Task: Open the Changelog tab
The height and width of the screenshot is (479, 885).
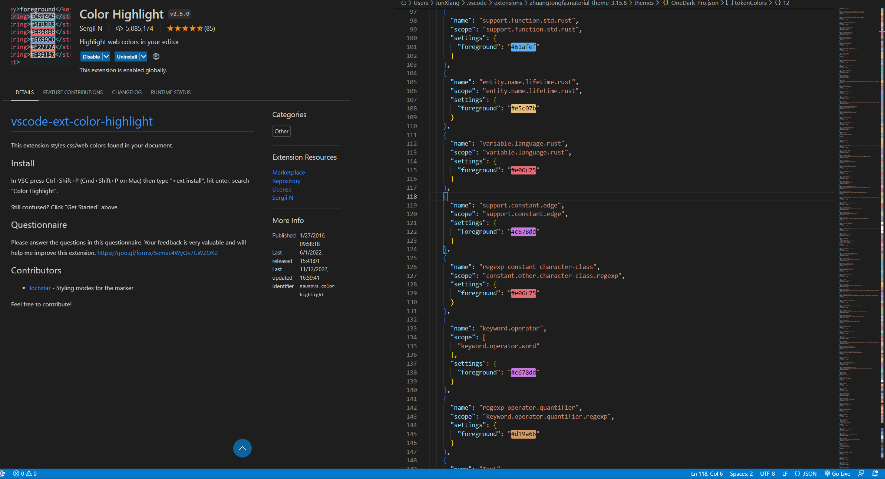Action: click(127, 92)
